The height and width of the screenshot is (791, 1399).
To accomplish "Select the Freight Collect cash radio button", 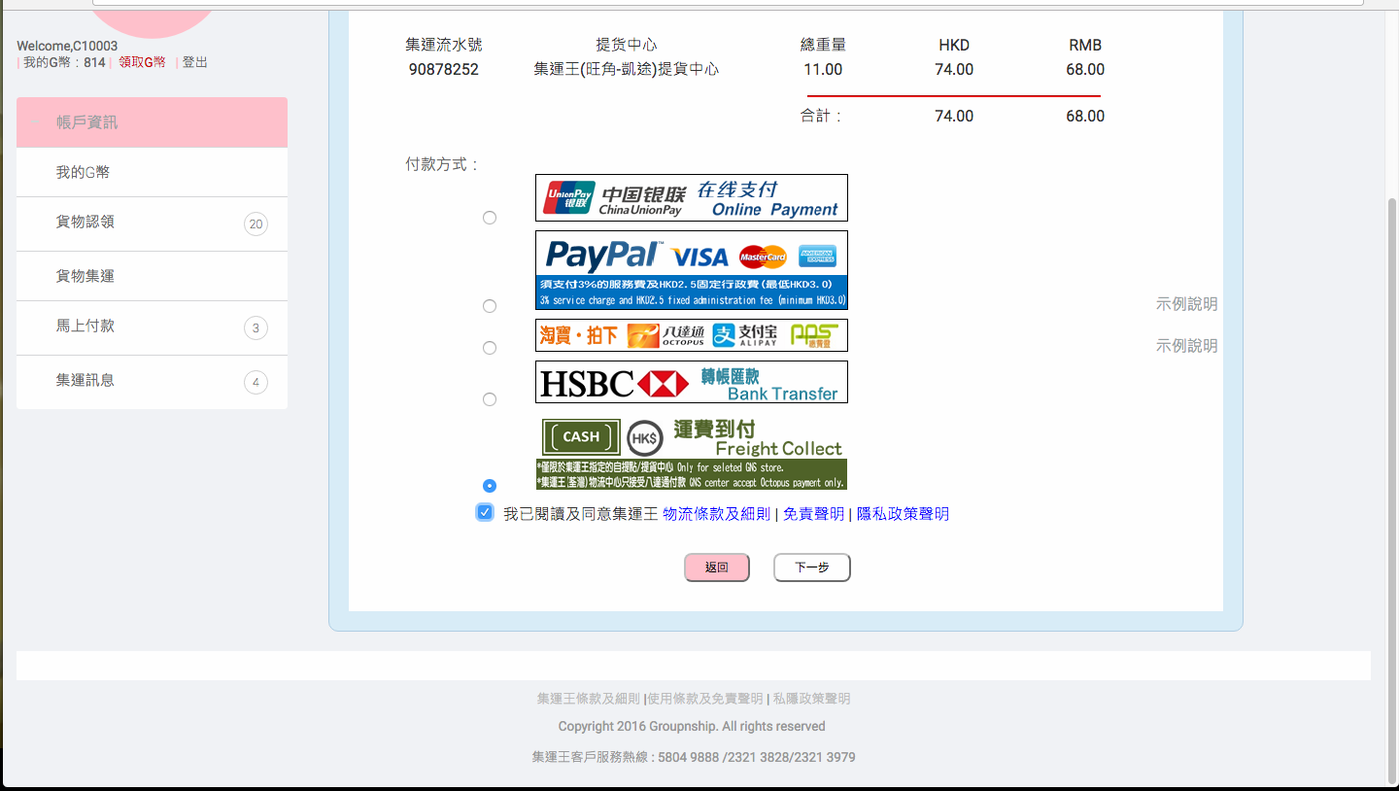I will [490, 486].
